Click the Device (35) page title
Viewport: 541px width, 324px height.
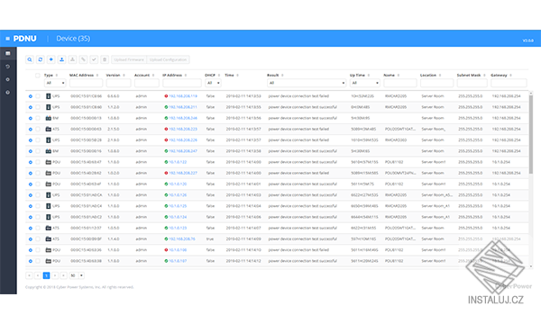73,39
